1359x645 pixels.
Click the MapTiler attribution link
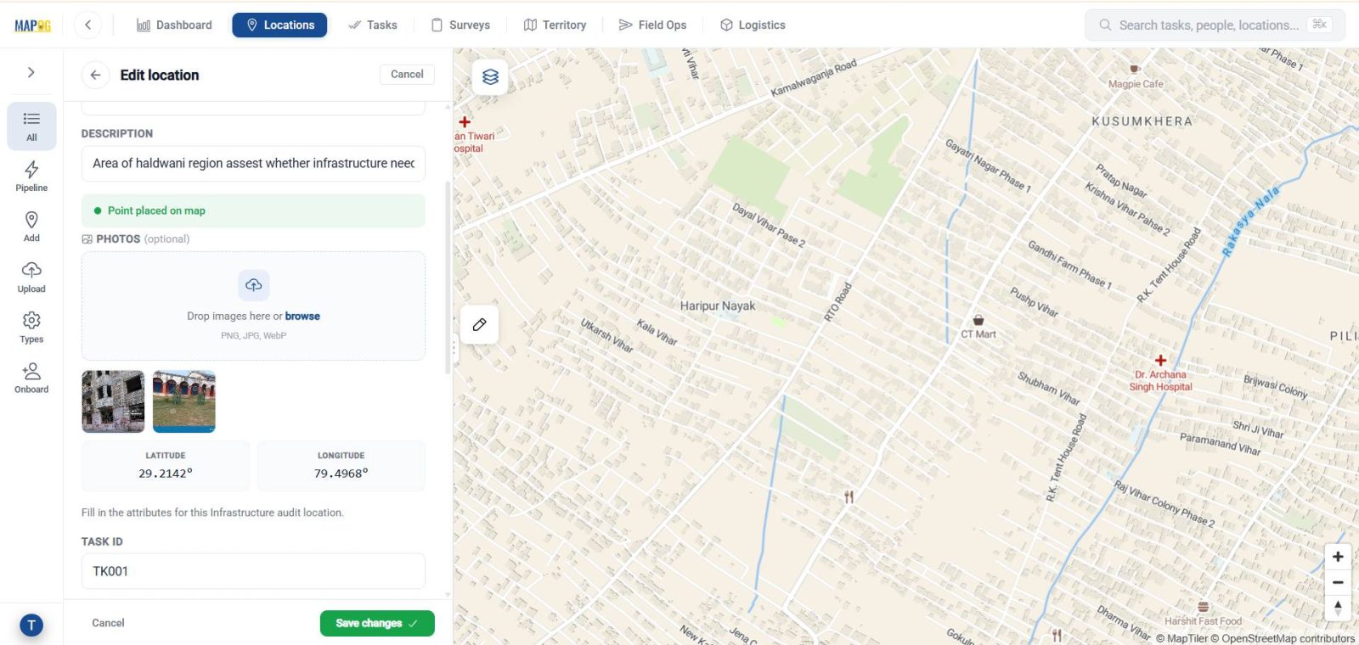click(1181, 638)
